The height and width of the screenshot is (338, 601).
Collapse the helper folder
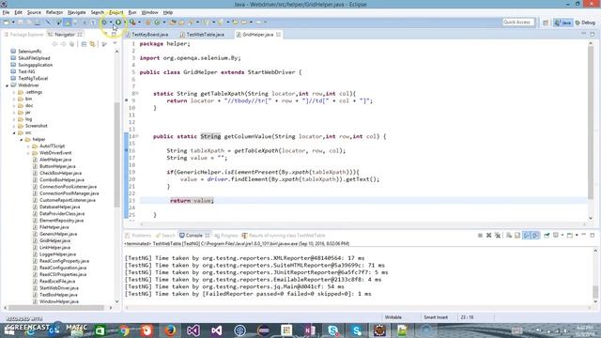click(x=22, y=140)
